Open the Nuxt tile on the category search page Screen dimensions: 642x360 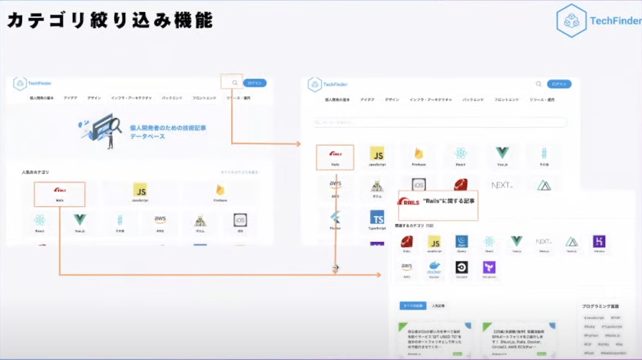pos(544,185)
